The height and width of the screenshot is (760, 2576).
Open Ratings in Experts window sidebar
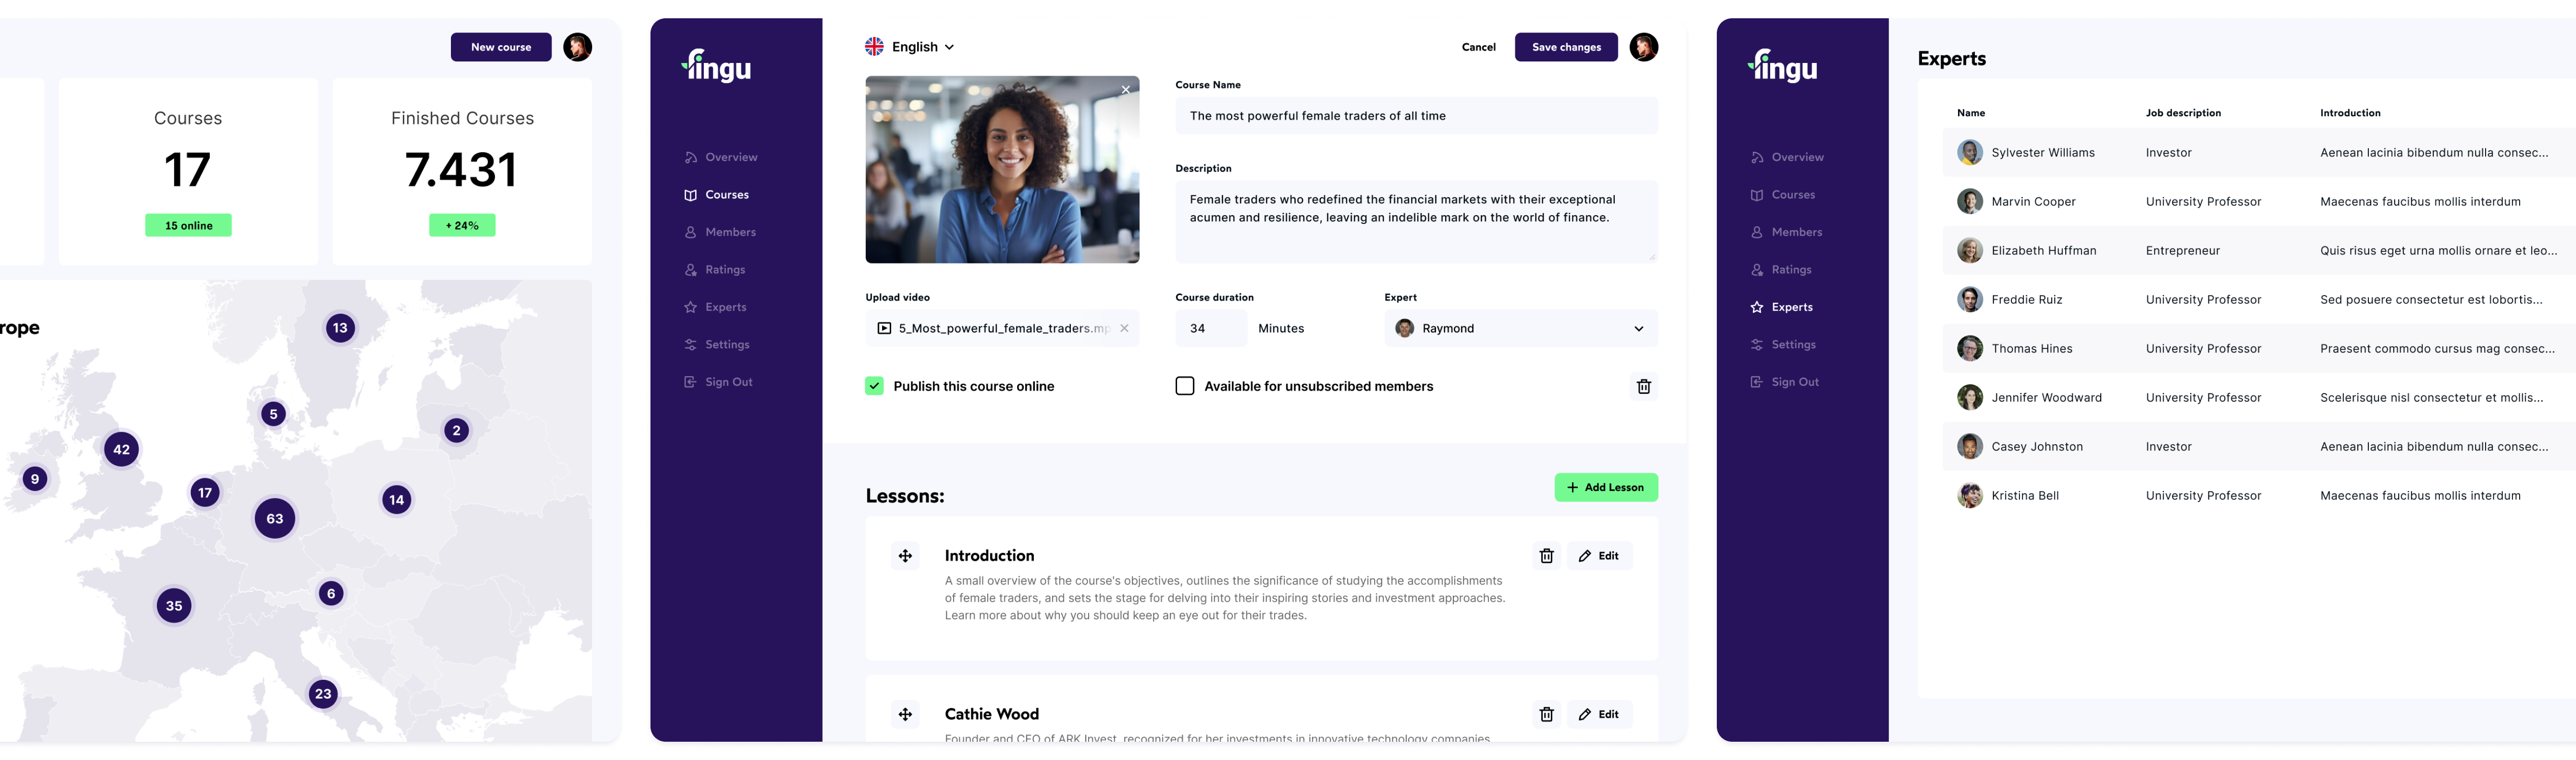(1781, 270)
